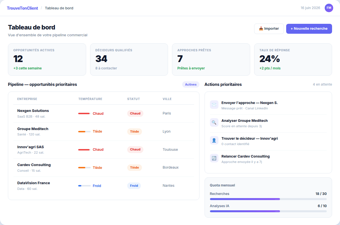Click the Nantes city cell

(x=169, y=186)
